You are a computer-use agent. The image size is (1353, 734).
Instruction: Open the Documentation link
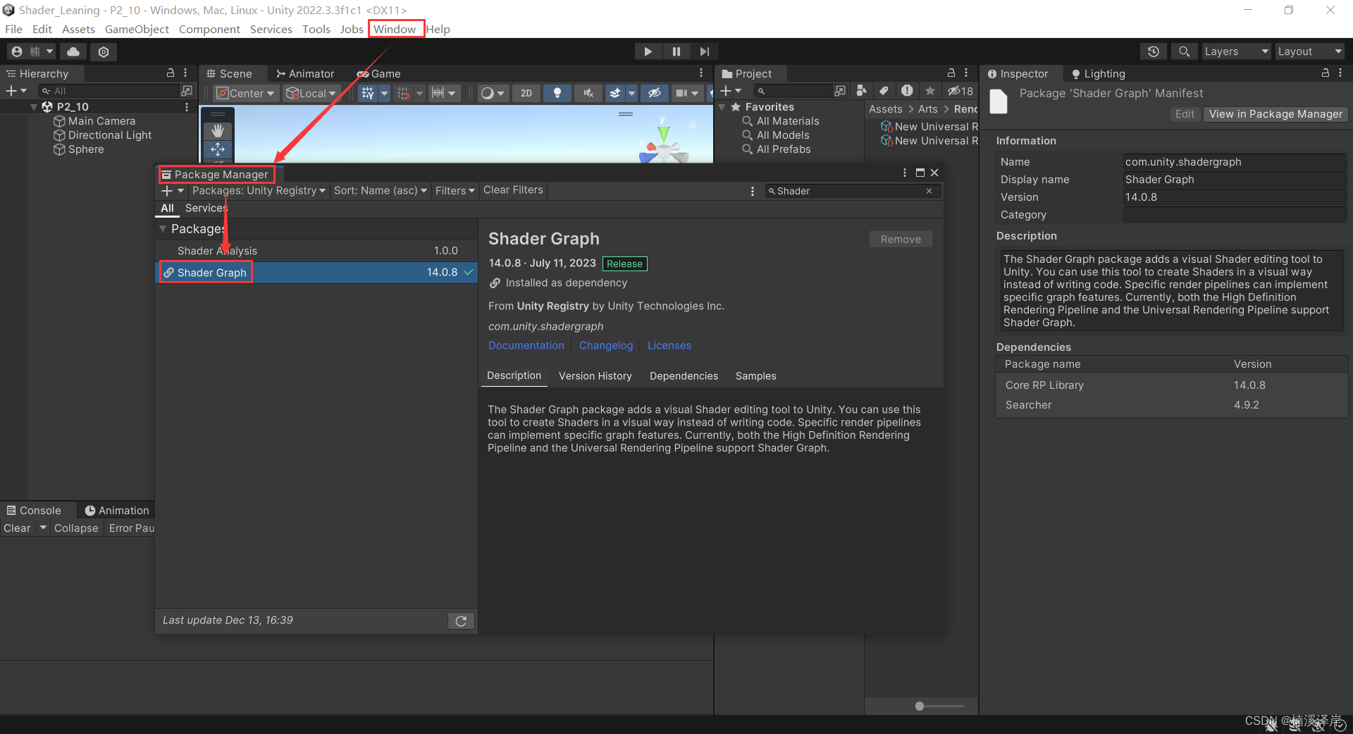tap(526, 346)
